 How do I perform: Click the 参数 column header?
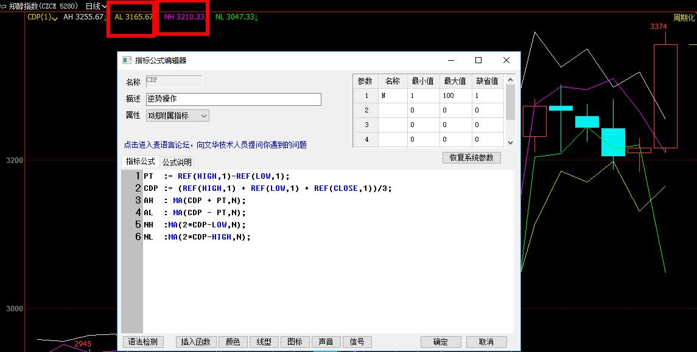tap(365, 81)
